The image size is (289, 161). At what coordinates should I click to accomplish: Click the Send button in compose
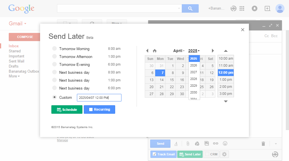(x=160, y=144)
